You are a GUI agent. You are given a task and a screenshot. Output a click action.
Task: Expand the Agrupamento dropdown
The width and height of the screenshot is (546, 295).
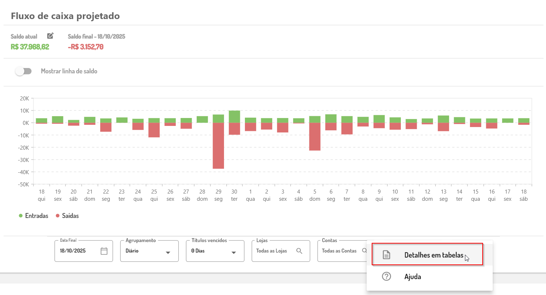149,251
